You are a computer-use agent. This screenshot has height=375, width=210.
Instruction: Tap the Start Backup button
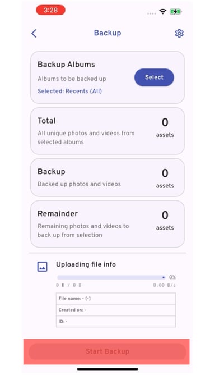[107, 351]
